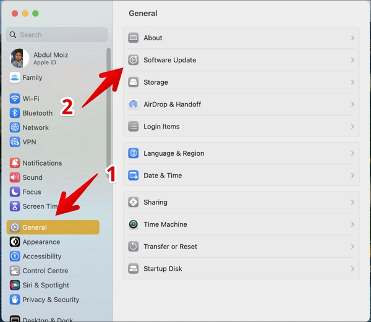Open Transfer or Reset via its chevron
371x322 pixels.
pyautogui.click(x=352, y=247)
